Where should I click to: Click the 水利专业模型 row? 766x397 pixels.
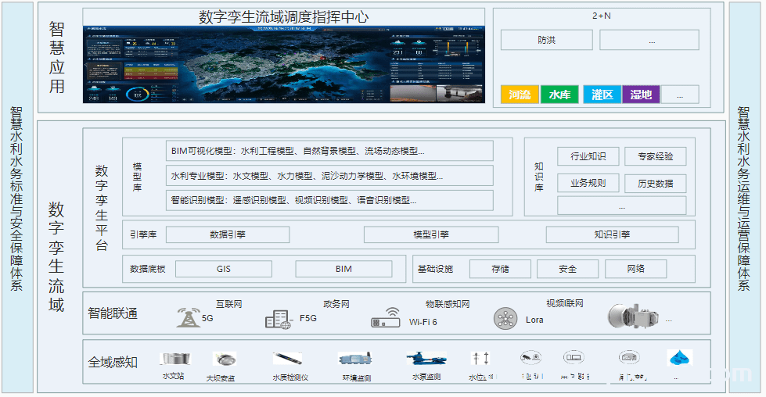click(329, 176)
